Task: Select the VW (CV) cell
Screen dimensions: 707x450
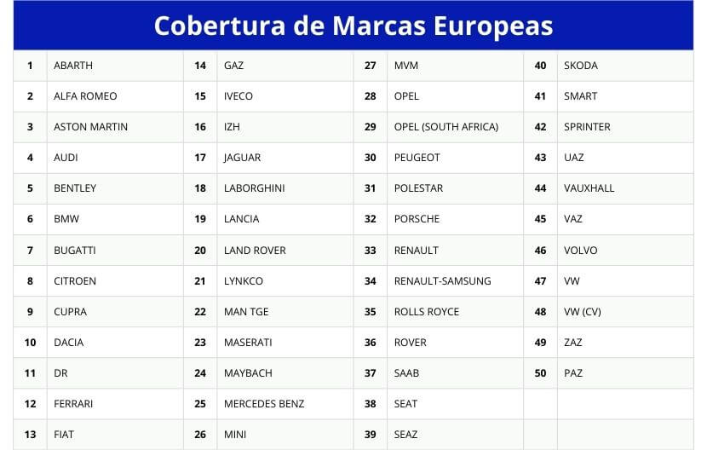Action: 583,312
